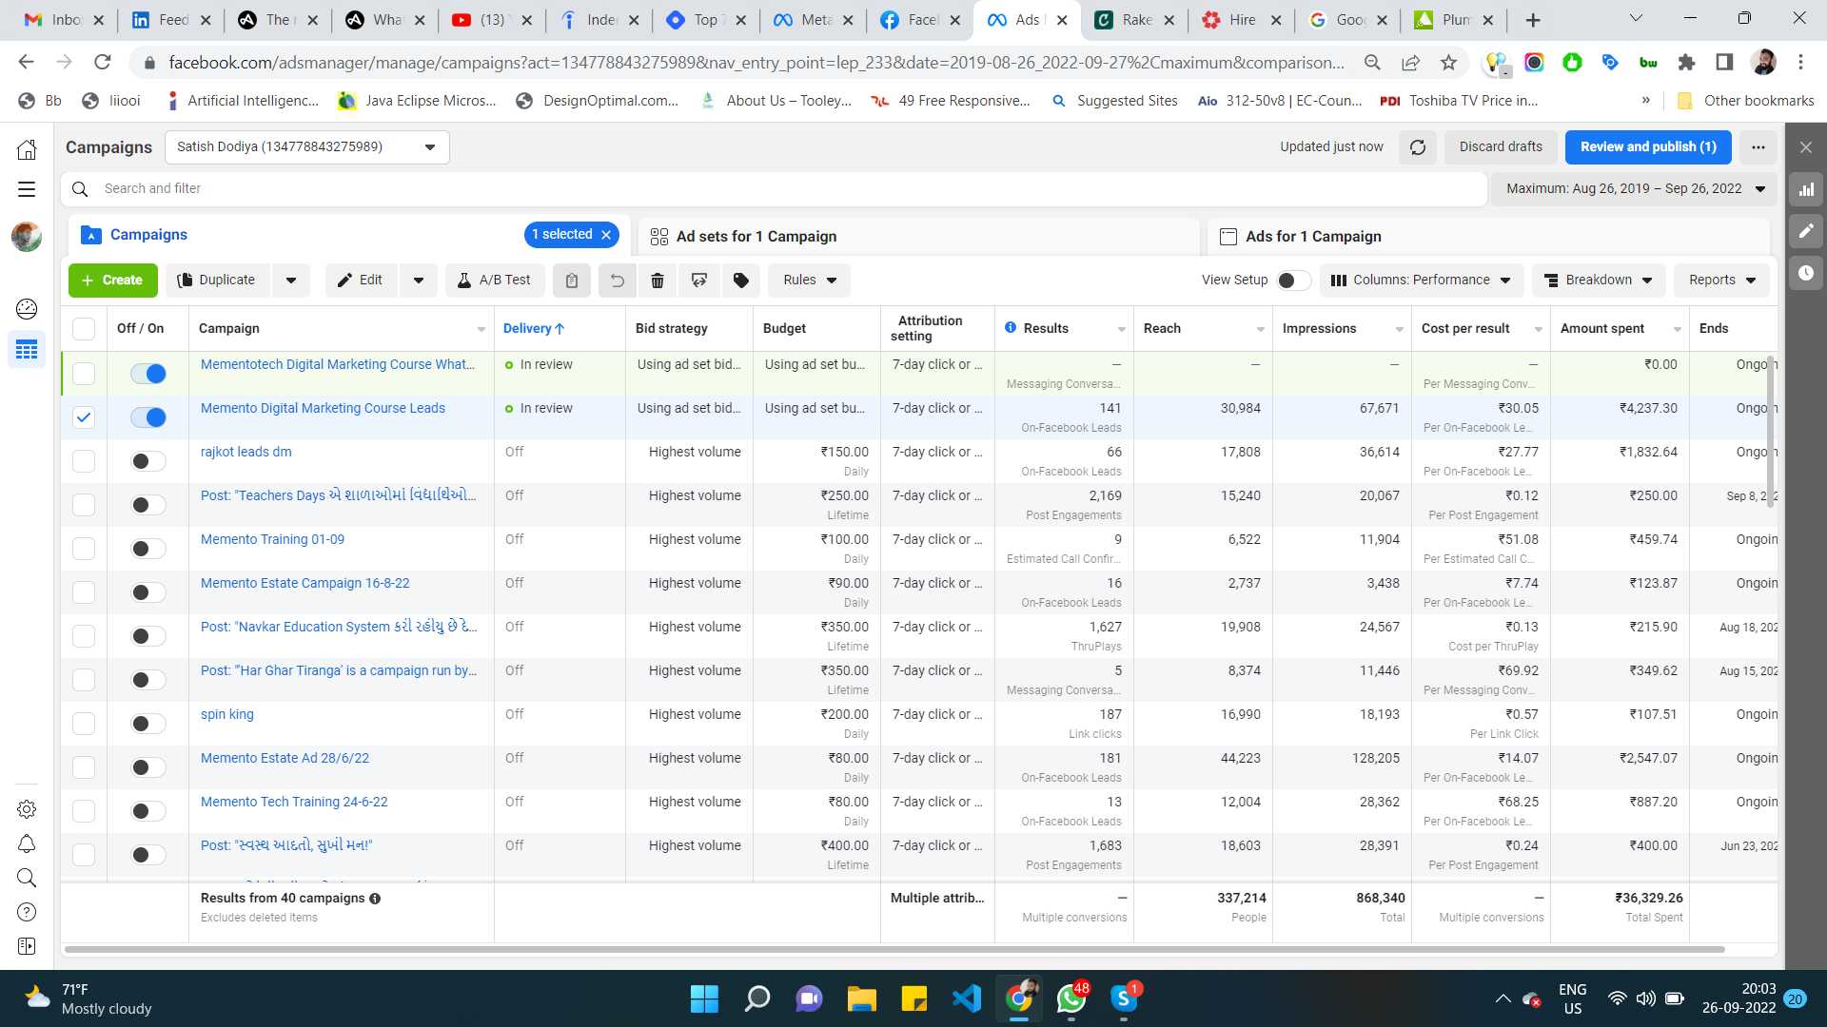Click the Discard drafts button

pyautogui.click(x=1501, y=147)
